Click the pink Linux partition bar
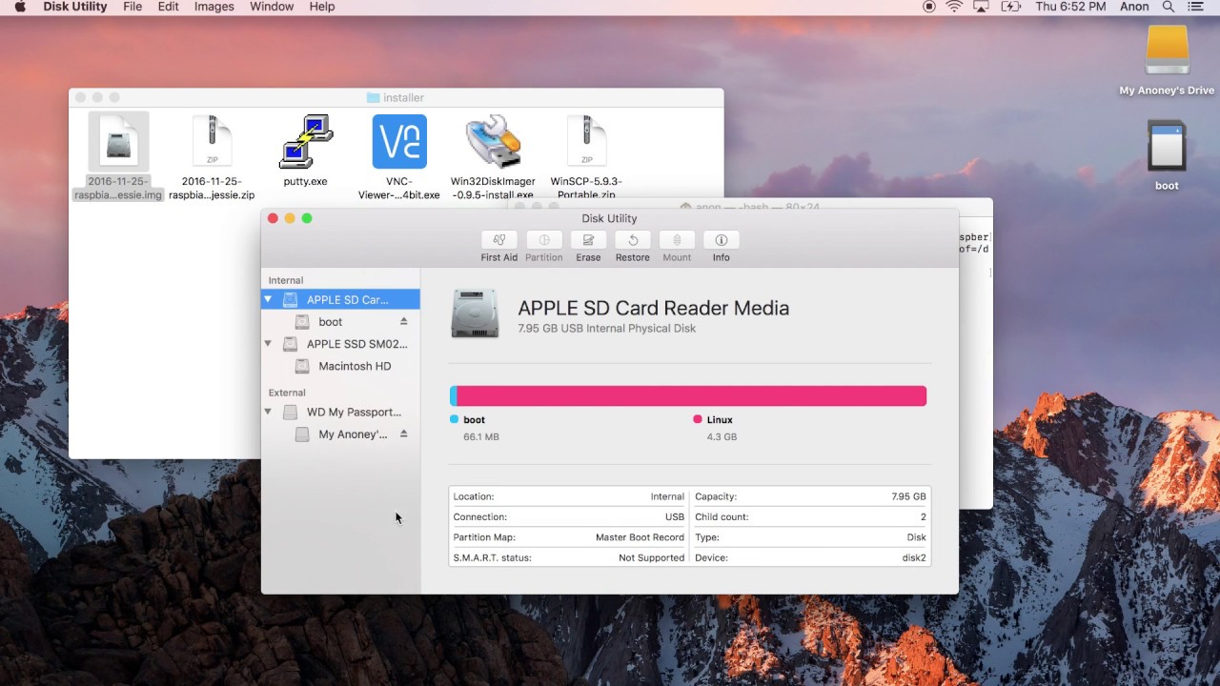1220x686 pixels. [x=692, y=395]
